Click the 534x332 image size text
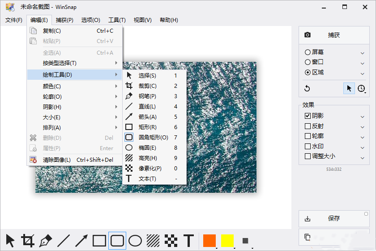 334,169
